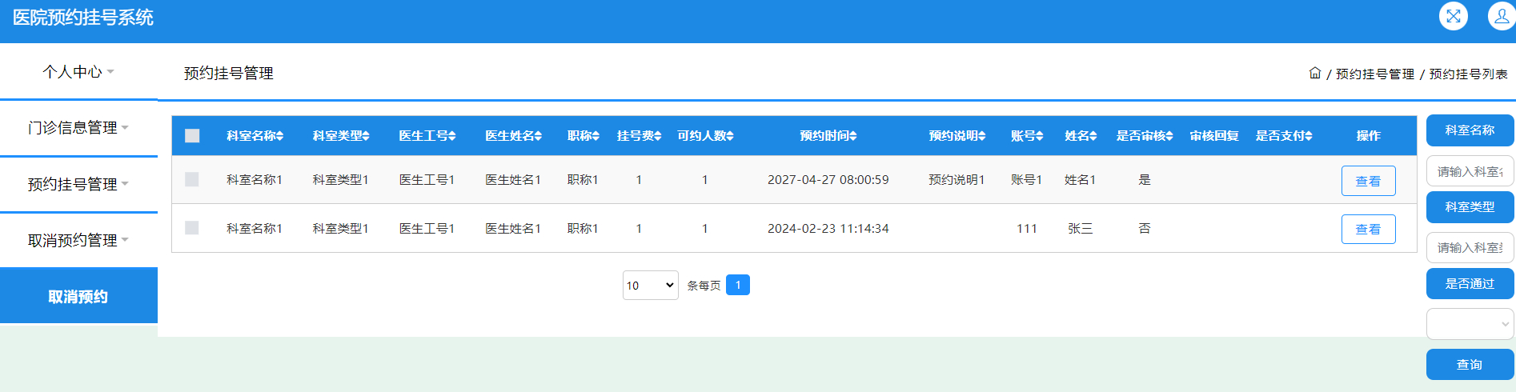
Task: Open the rows-per-page dropdown showing 10
Action: pyautogui.click(x=651, y=285)
